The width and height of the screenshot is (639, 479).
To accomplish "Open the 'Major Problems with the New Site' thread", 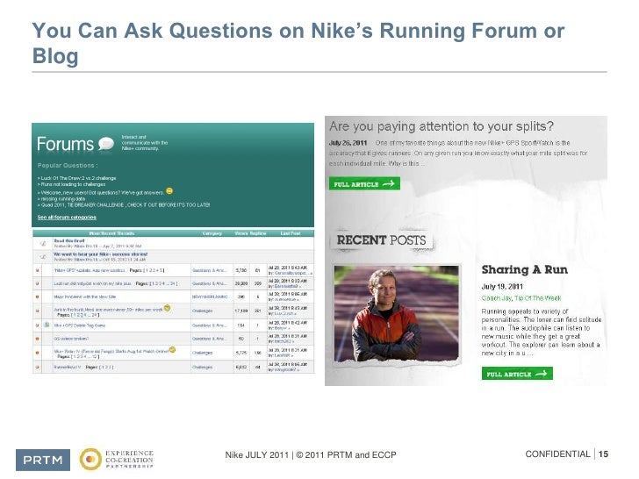I will coord(85,297).
